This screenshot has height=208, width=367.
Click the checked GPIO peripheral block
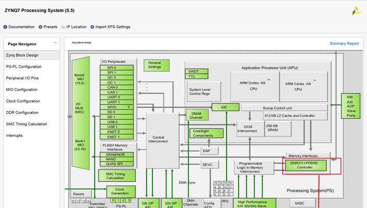[117, 107]
